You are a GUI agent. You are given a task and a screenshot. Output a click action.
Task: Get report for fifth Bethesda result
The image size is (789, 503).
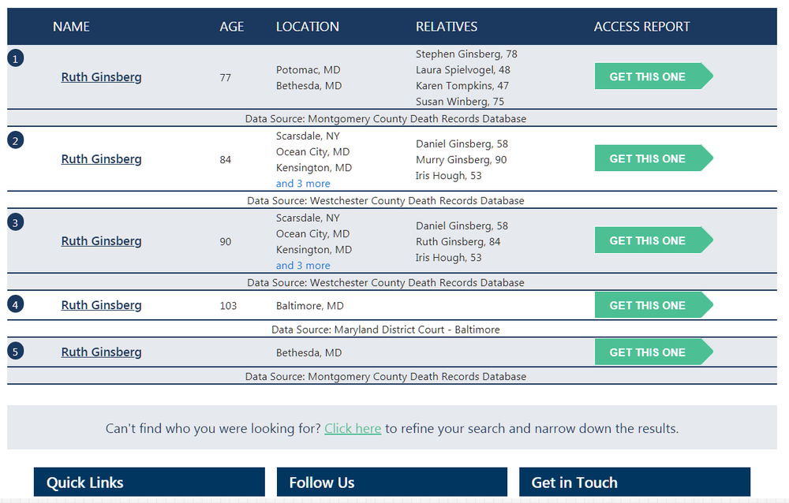click(653, 352)
